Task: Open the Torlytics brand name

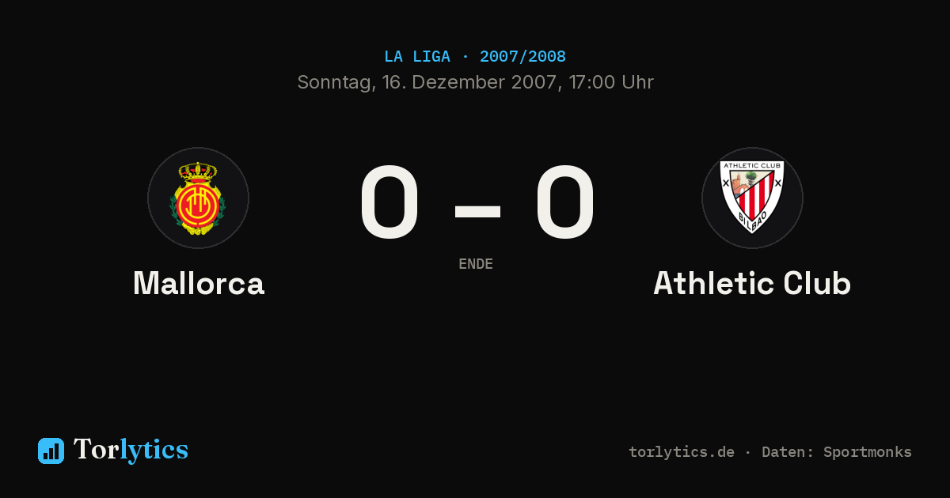Action: [131, 450]
